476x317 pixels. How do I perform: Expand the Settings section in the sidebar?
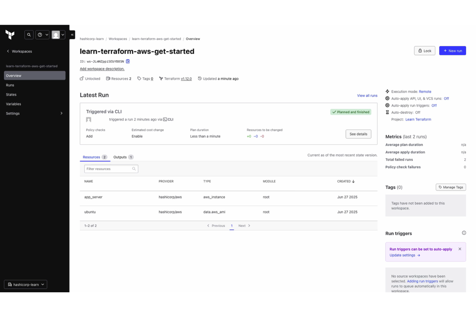61,113
